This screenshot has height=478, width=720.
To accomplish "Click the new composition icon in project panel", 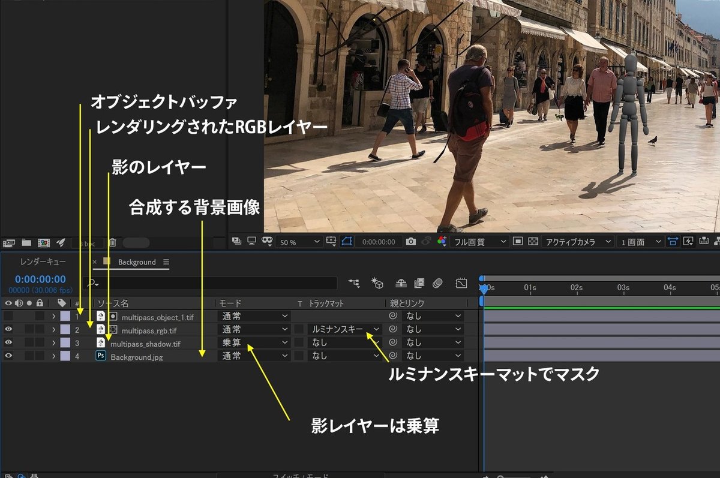I will click(x=44, y=243).
